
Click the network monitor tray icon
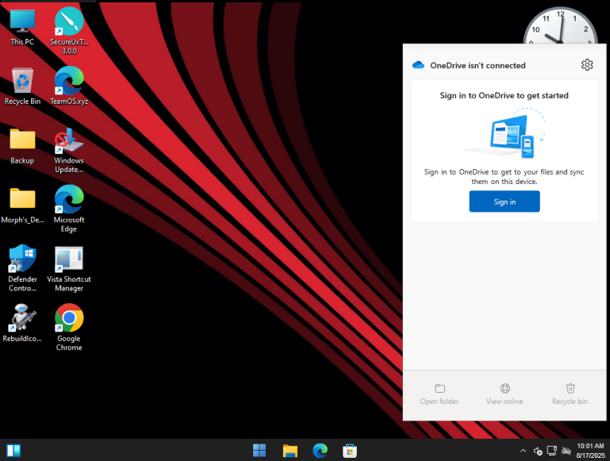point(551,451)
